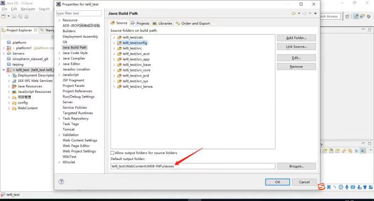Open the Source tab

click(119, 23)
